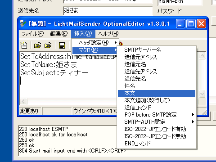Click the SetSubject:ディナー line in editor
The height and width of the screenshot is (162, 216).
pyautogui.click(x=54, y=72)
